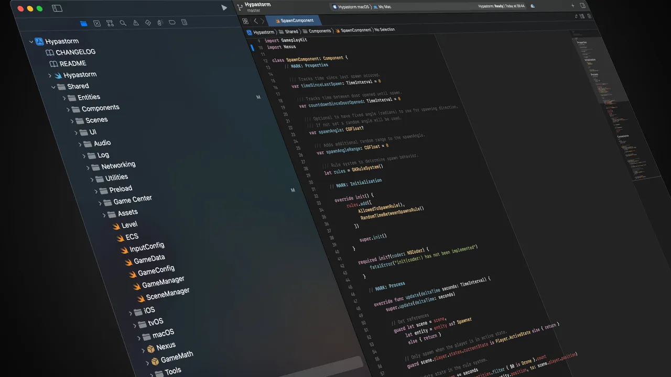Open the Find navigator magnifying glass
The width and height of the screenshot is (671, 377).
pos(123,23)
